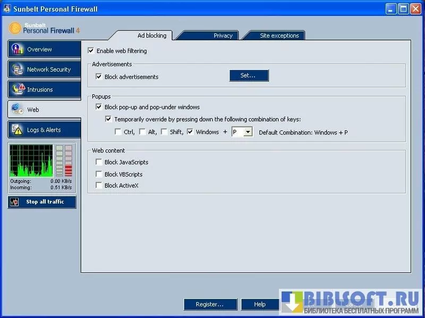Click the Overview info icon in sidebar
Viewport: 425px width, 318px height.
[x=18, y=49]
